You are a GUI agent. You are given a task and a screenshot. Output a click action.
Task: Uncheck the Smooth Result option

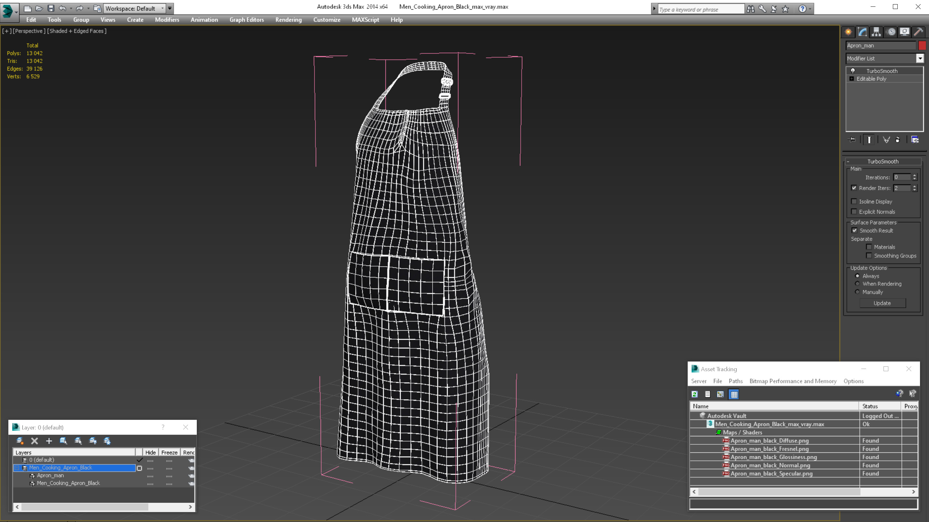coord(854,231)
